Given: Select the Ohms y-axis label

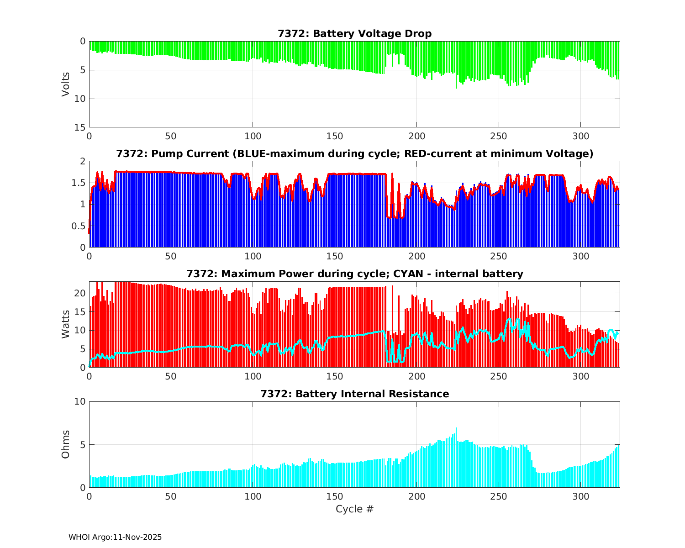Looking at the screenshot, I should [x=66, y=444].
